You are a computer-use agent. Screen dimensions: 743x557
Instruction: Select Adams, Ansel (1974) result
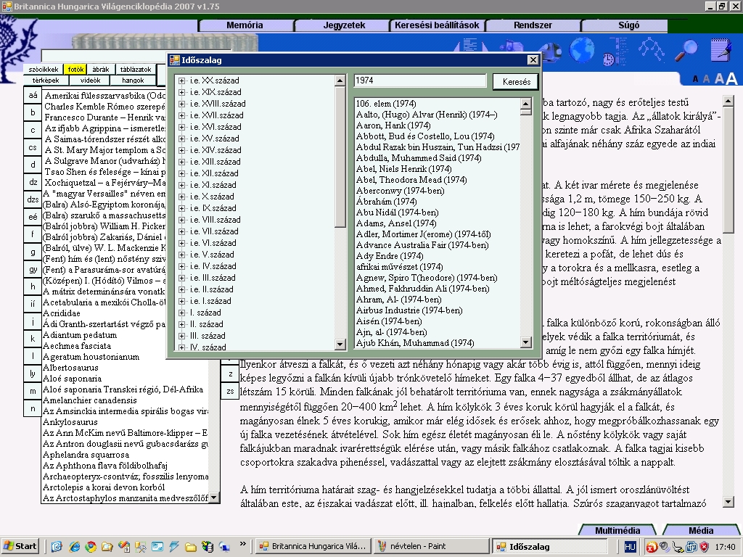[396, 223]
